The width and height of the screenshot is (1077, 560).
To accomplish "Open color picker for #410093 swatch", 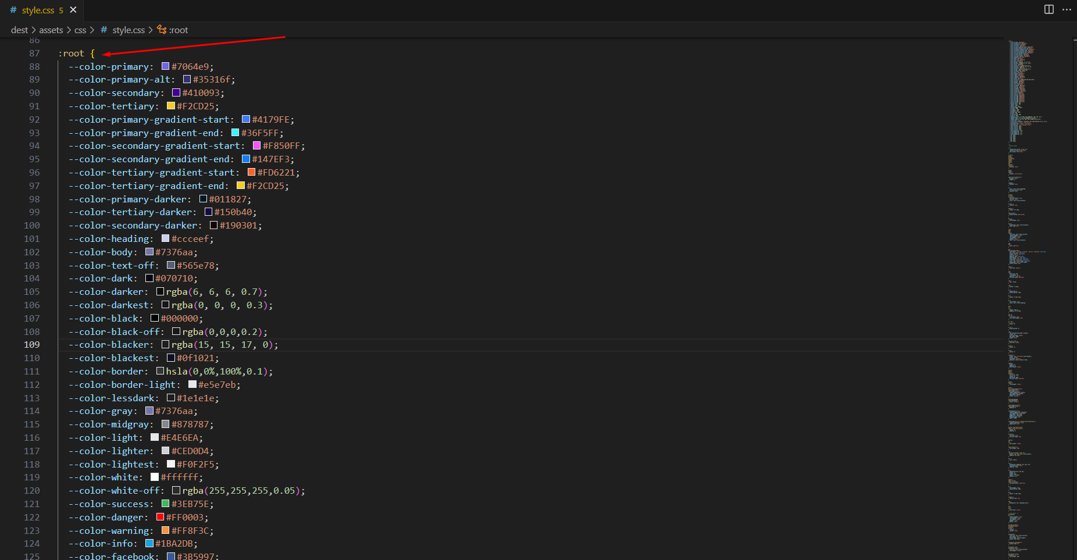I will coord(176,92).
